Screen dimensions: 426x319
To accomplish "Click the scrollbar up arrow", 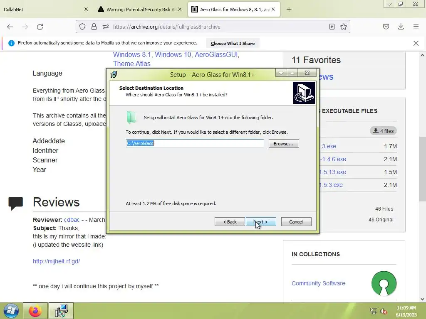I will coord(422,55).
